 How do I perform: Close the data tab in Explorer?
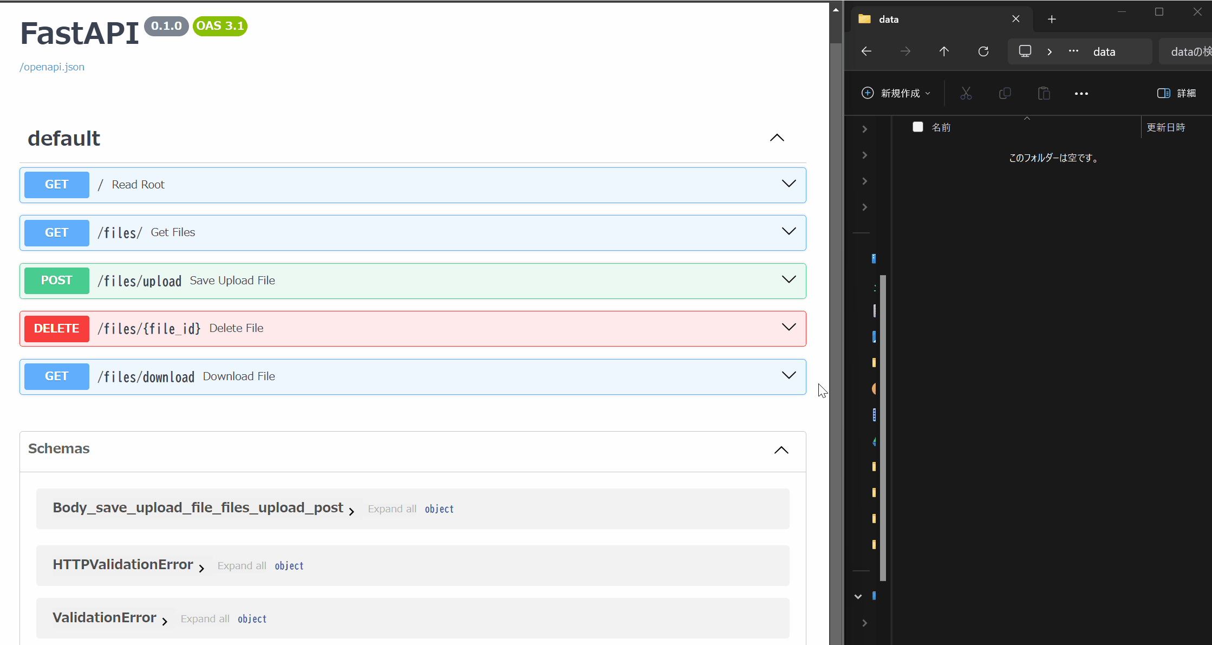pos(1016,19)
